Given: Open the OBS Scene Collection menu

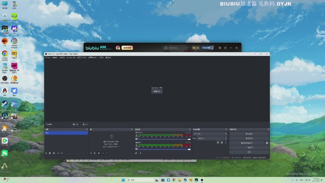Looking at the screenshot, I should pyautogui.click(x=92, y=58).
